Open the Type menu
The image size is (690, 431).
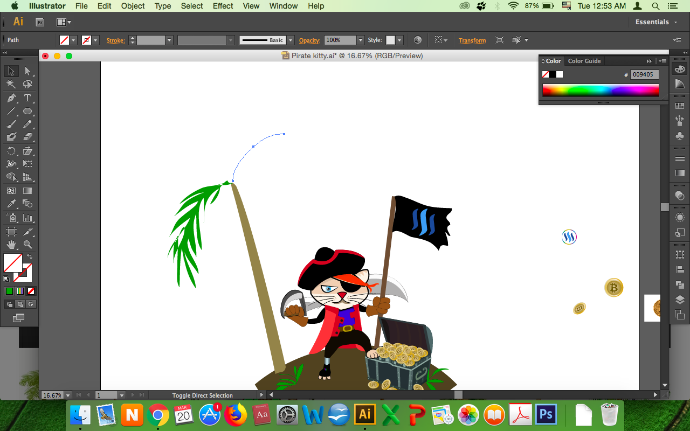(x=163, y=6)
